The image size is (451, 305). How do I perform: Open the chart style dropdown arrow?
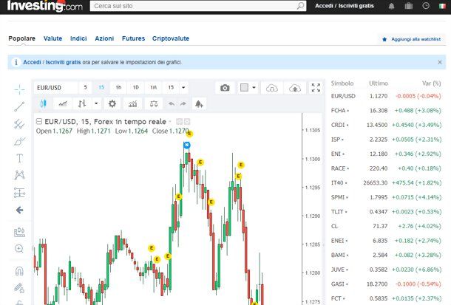tap(96, 103)
